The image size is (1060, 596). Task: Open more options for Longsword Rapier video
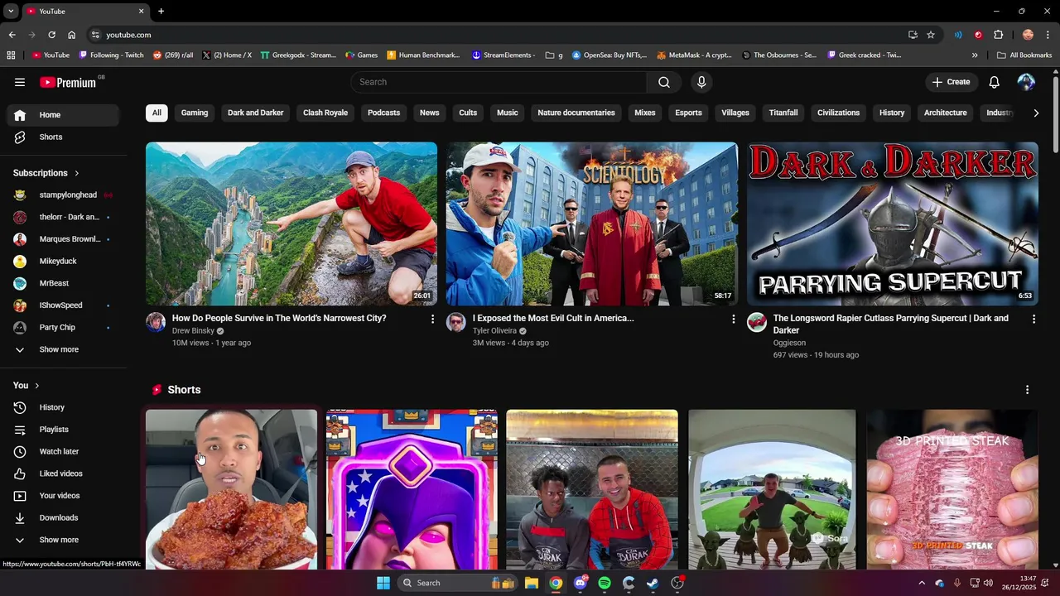(1033, 319)
